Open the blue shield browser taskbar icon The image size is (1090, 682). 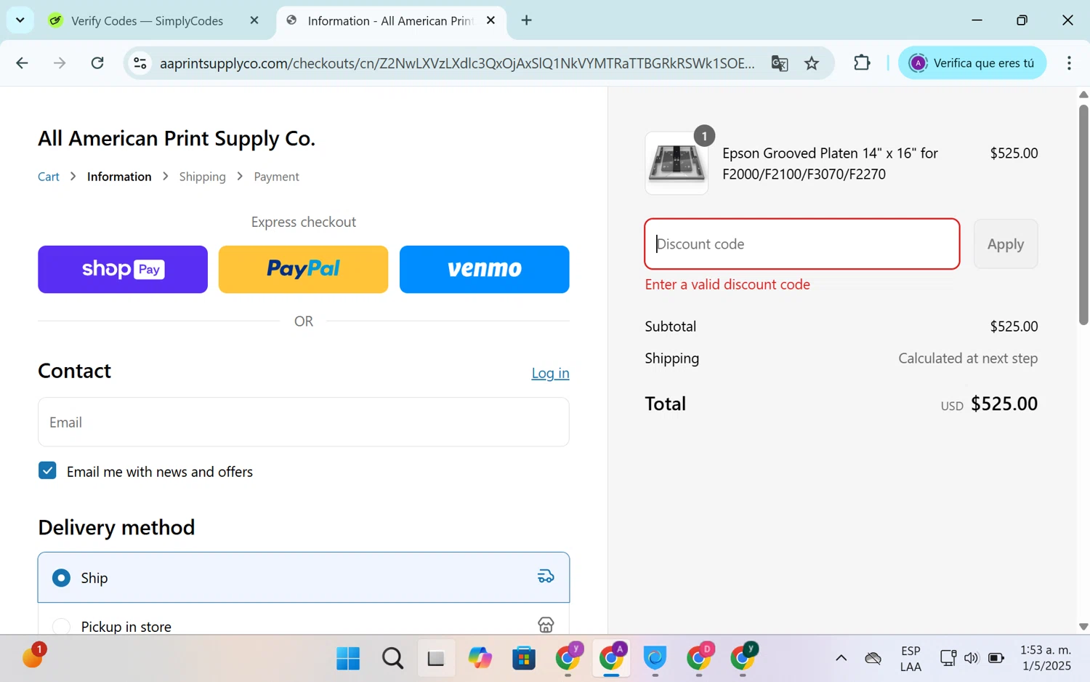[655, 659]
